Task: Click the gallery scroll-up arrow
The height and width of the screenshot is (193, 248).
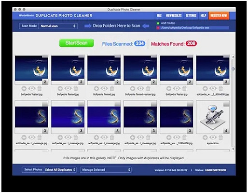Action: 233,57
